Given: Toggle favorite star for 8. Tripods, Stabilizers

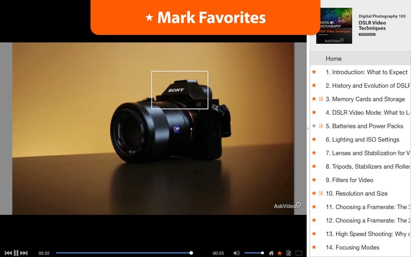Looking at the screenshot, I should 314,166.
